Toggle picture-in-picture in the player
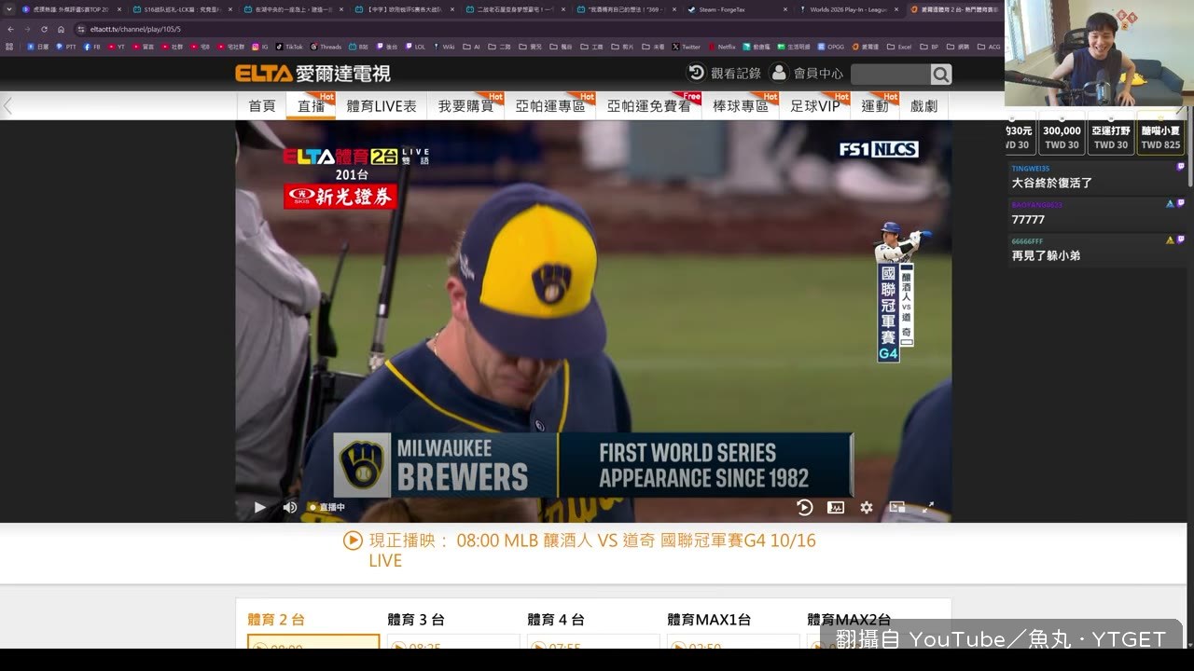The width and height of the screenshot is (1194, 671). (x=897, y=507)
